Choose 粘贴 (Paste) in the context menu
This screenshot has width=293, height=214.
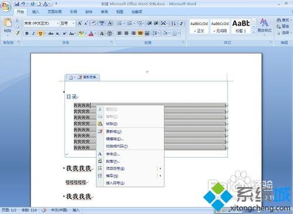pos(130,124)
